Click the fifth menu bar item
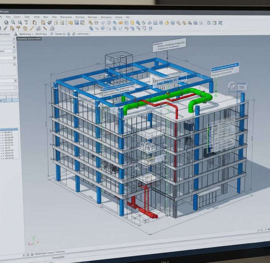This screenshot has height=263, width=270. [x=37, y=17]
